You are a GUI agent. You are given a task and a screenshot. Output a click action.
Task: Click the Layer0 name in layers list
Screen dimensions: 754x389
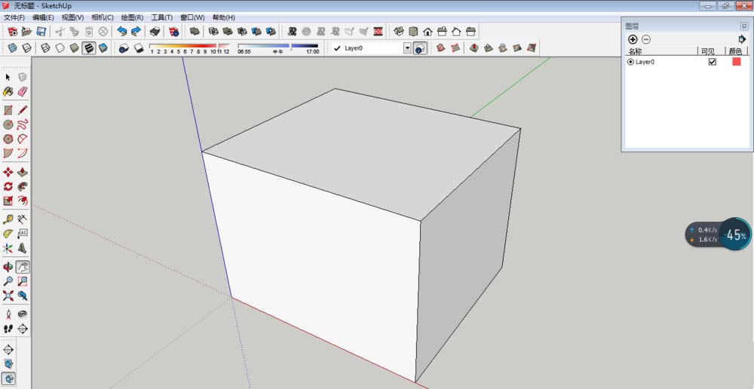click(x=645, y=62)
